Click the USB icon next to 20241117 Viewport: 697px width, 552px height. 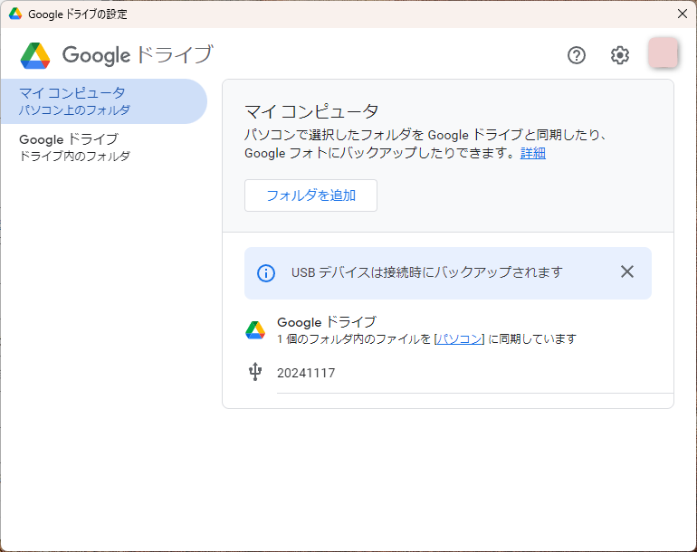[255, 372]
